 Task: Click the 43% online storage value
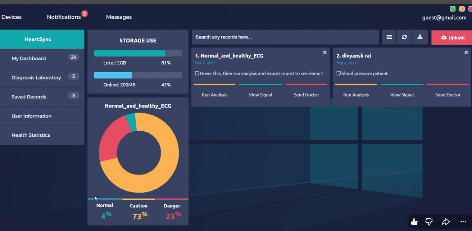pos(166,85)
